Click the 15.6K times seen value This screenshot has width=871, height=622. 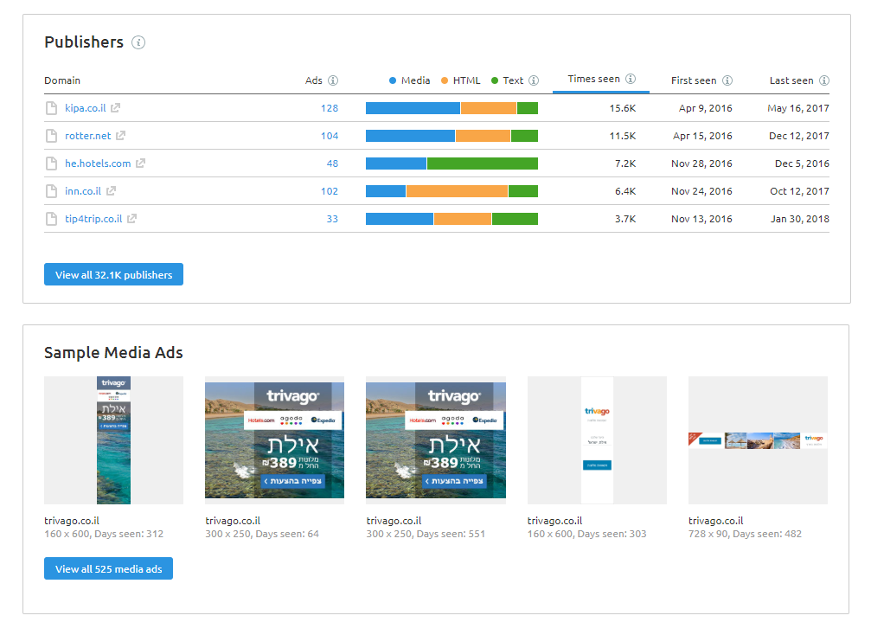(622, 108)
